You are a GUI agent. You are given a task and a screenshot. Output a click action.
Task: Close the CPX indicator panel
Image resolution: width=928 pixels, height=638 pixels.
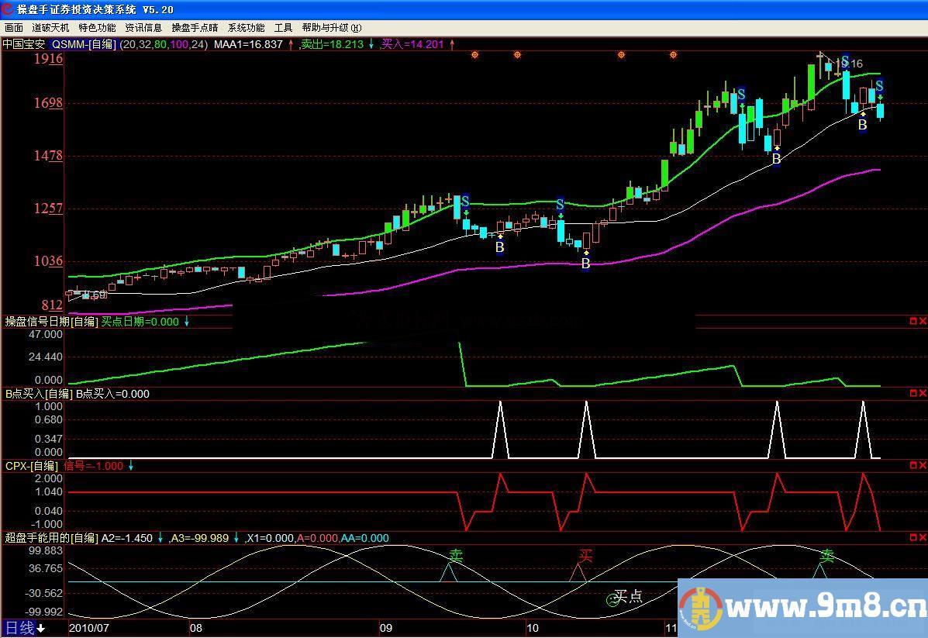(923, 465)
